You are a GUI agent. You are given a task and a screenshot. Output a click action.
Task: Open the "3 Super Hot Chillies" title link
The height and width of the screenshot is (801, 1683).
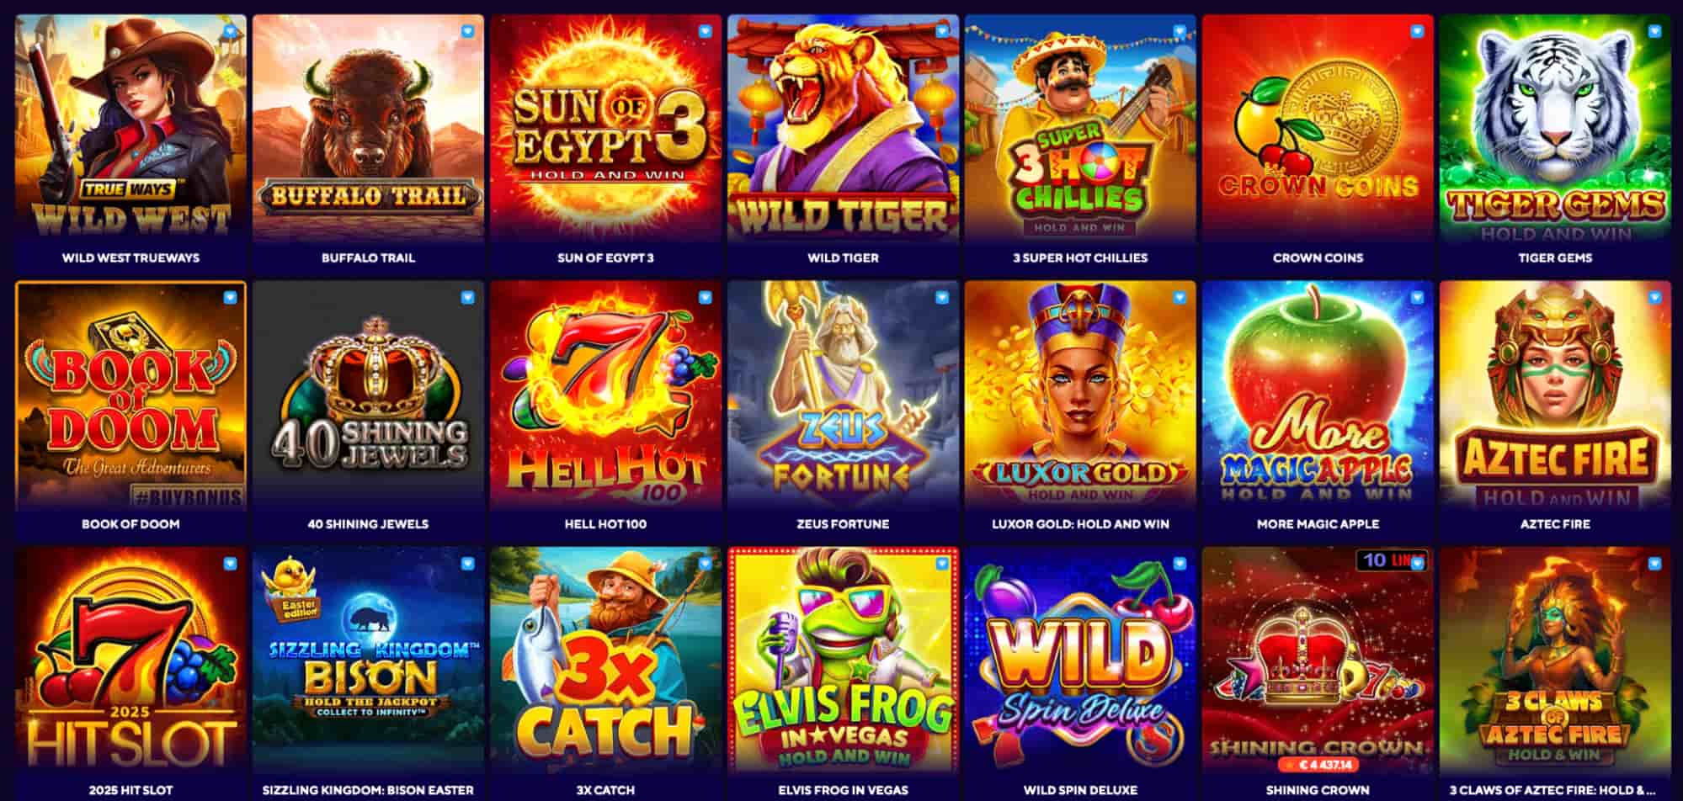[x=1080, y=257]
